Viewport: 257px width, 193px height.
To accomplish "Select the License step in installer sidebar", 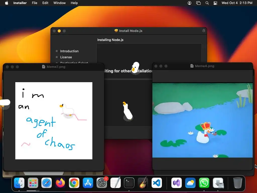I will pyautogui.click(x=66, y=57).
